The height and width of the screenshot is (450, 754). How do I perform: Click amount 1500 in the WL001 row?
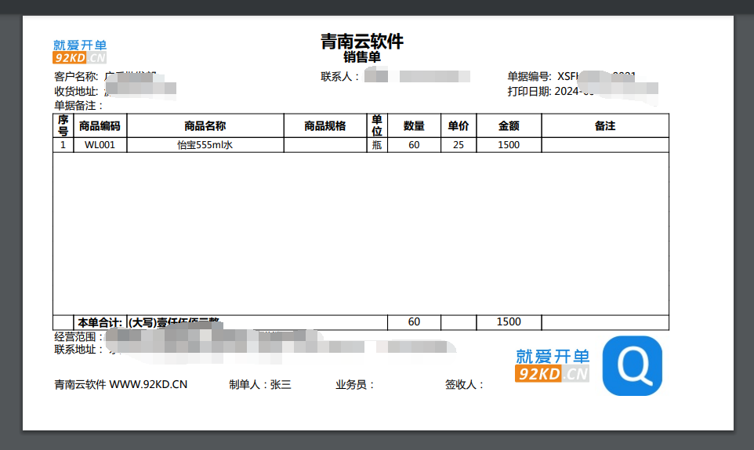coord(509,145)
